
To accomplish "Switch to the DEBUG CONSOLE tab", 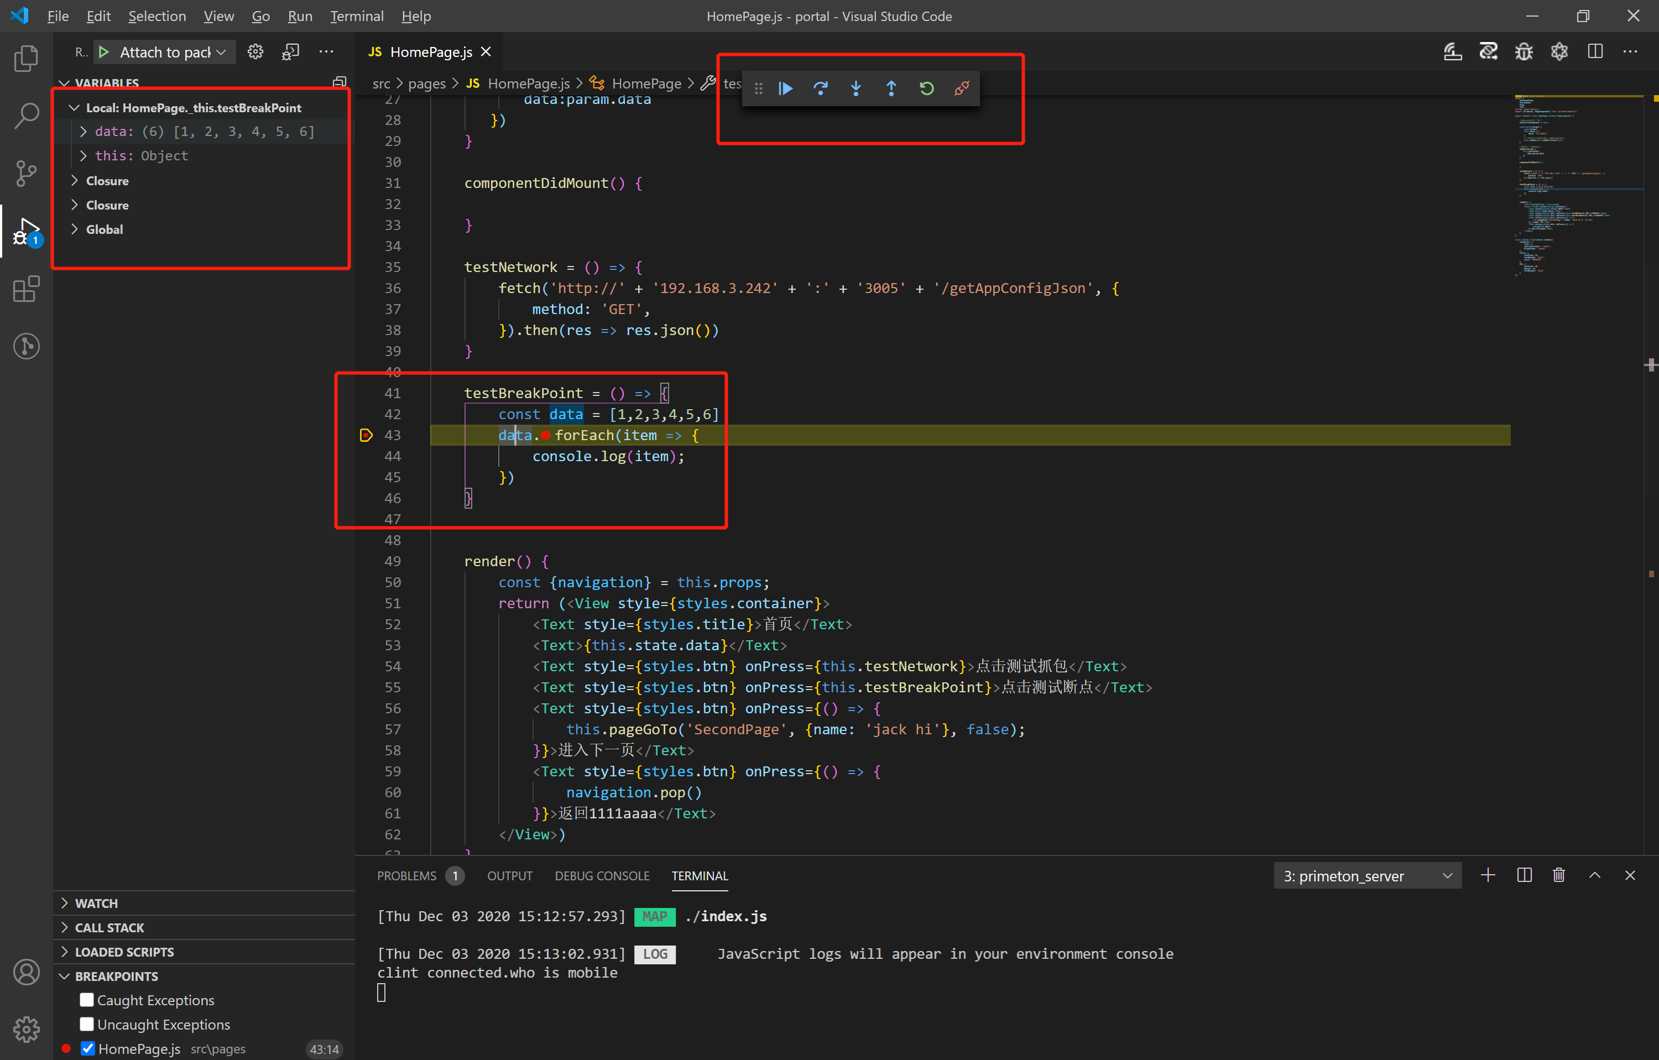I will (602, 875).
